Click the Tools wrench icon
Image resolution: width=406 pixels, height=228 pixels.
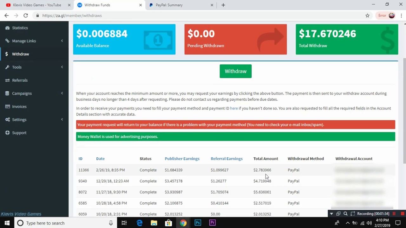pyautogui.click(x=7, y=67)
